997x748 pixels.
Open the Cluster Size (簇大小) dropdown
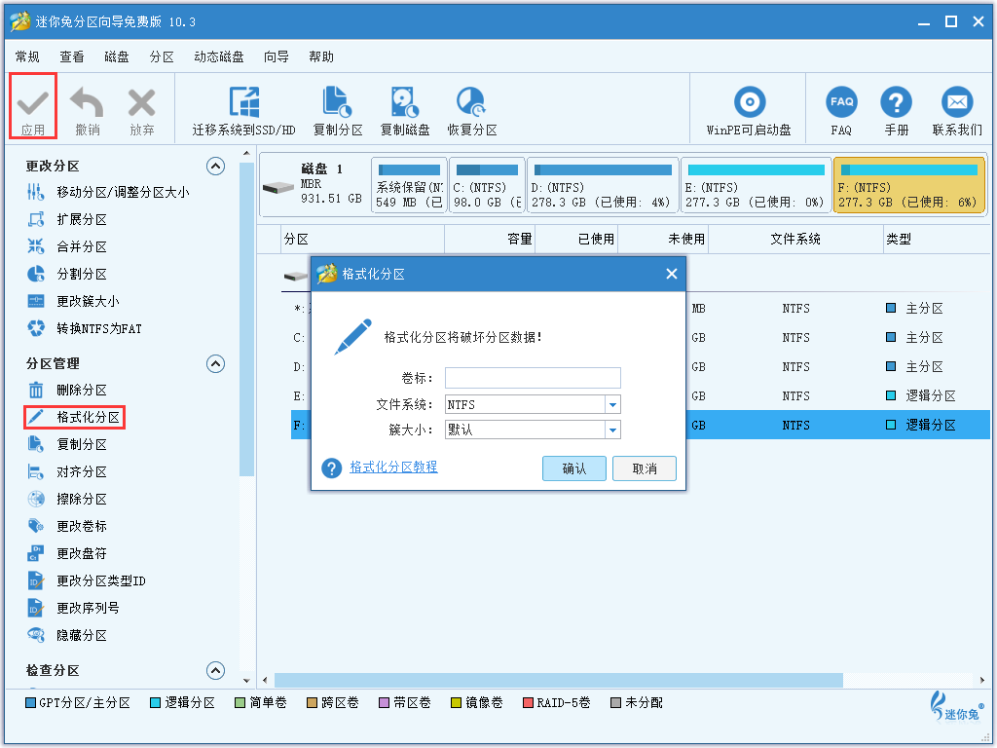612,430
